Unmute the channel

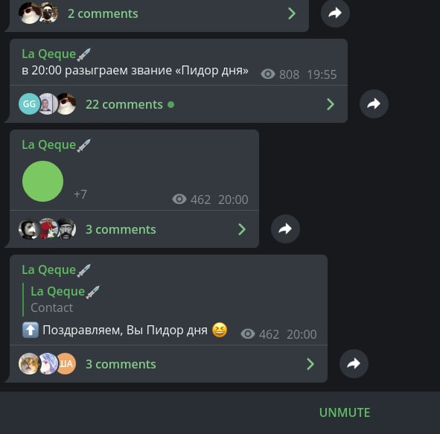click(x=345, y=412)
